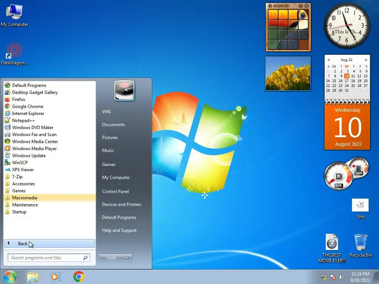Click the orange Wednesday 10 date panel
The image size is (379, 284).
click(347, 127)
